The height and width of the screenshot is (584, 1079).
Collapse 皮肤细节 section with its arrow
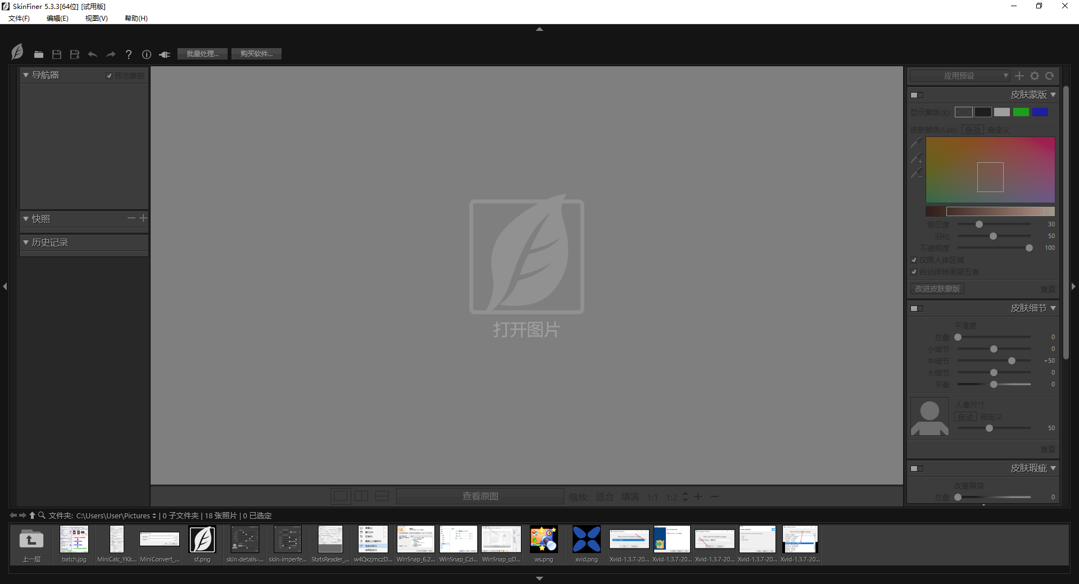1053,308
